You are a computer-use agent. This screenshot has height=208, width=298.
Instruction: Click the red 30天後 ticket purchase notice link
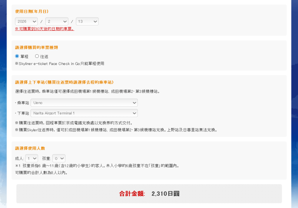point(45,29)
